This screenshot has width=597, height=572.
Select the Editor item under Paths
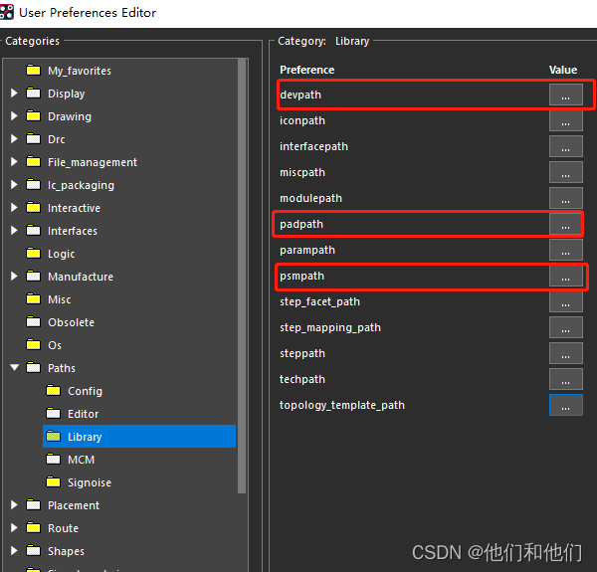point(83,414)
